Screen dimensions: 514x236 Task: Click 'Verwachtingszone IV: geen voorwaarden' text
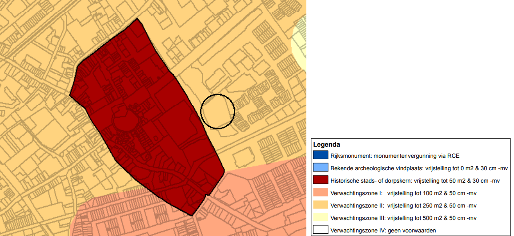[x=383, y=231]
